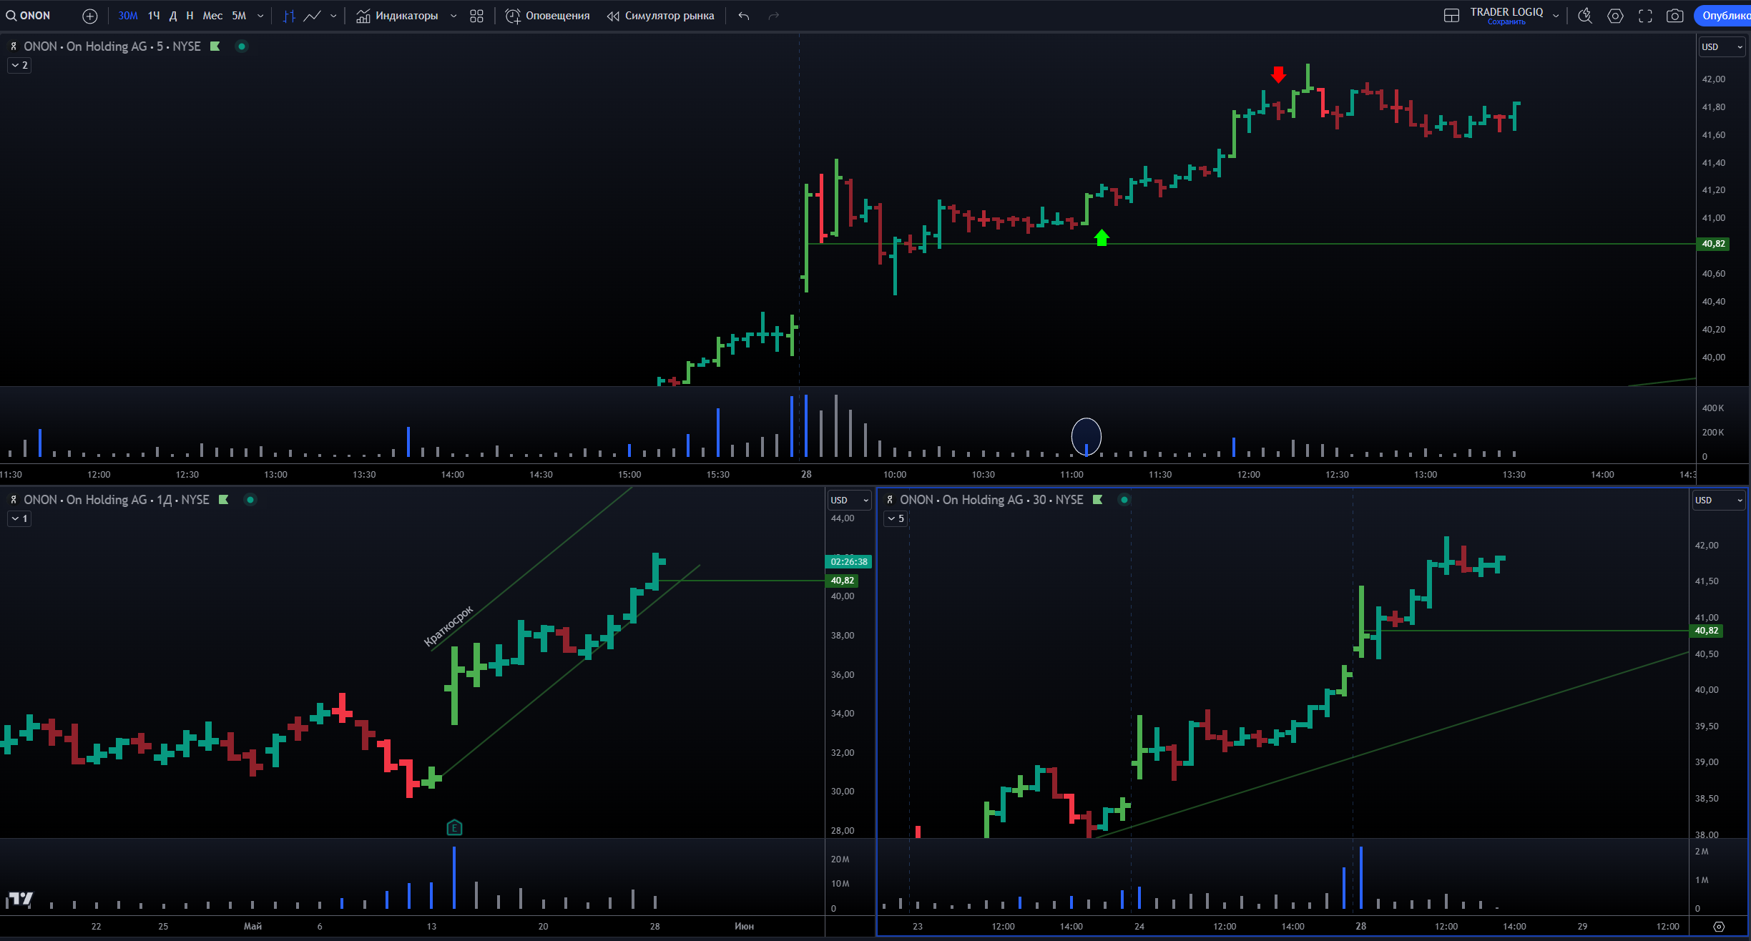Switch to Мес monthly timeframe
The height and width of the screenshot is (941, 1751).
pyautogui.click(x=212, y=16)
